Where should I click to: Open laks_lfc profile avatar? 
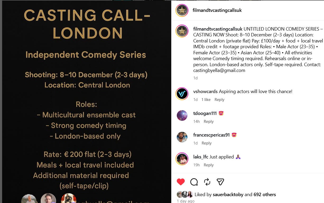coord(182,159)
